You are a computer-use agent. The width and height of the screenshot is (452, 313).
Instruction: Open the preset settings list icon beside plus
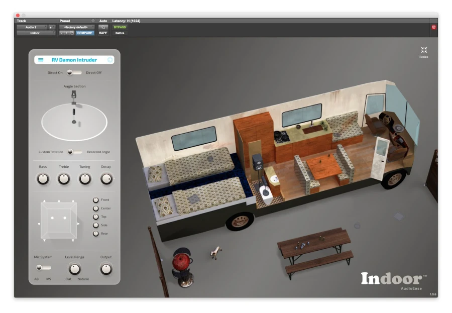tap(72, 33)
